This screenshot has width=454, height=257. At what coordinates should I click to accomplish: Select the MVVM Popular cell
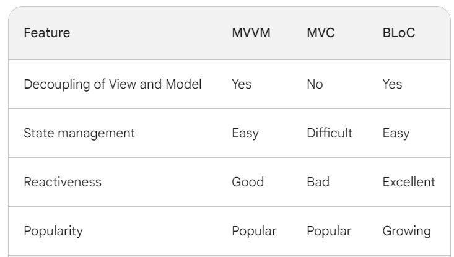point(254,231)
